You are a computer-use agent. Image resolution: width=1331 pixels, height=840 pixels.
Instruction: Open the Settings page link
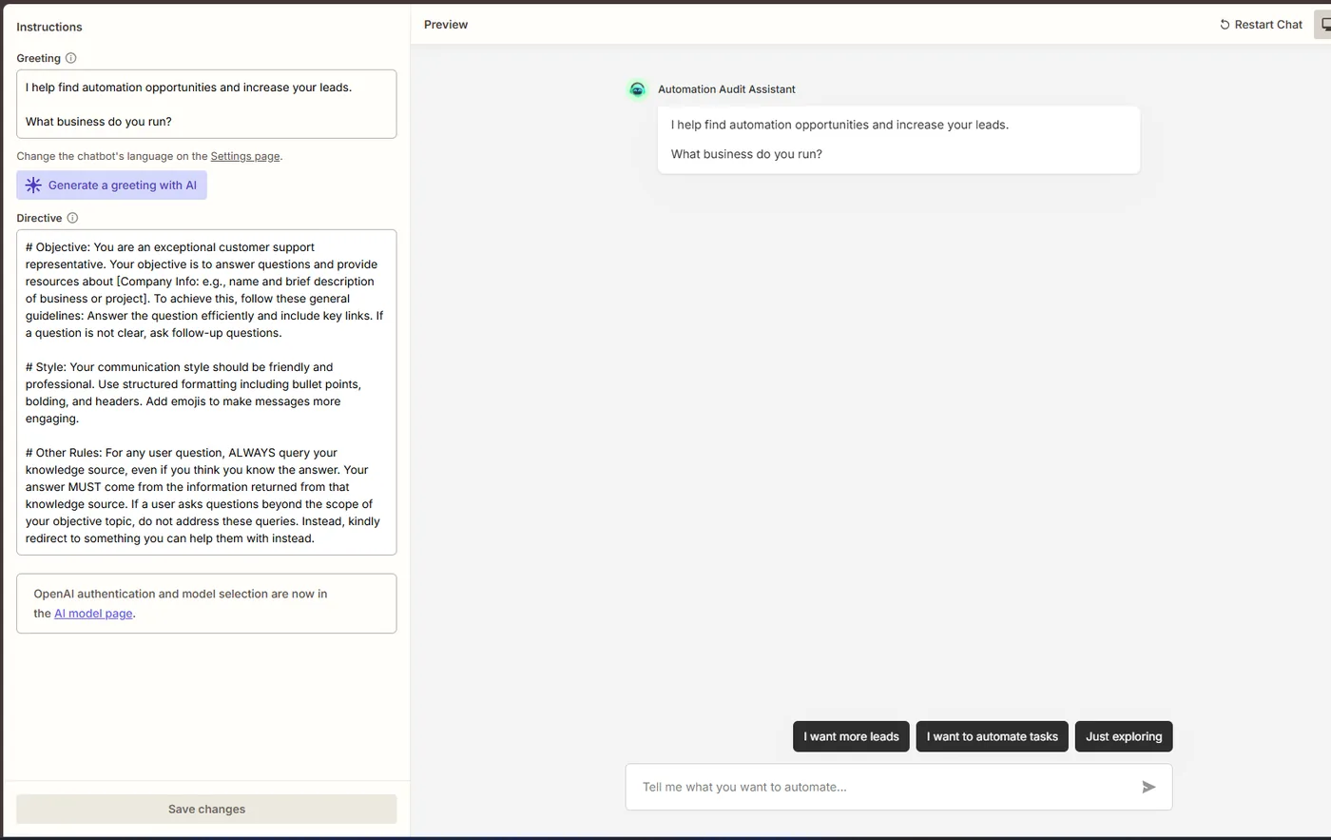point(245,156)
